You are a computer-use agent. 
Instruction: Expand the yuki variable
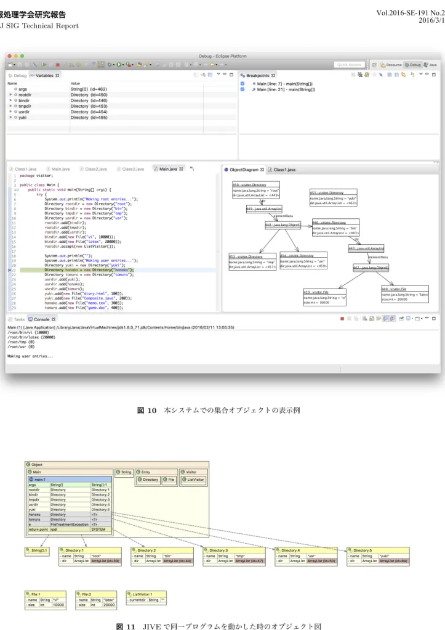pos(11,117)
